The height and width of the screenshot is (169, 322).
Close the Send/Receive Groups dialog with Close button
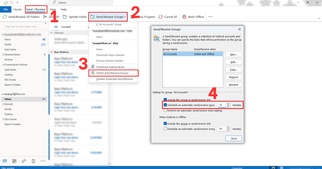click(233, 138)
